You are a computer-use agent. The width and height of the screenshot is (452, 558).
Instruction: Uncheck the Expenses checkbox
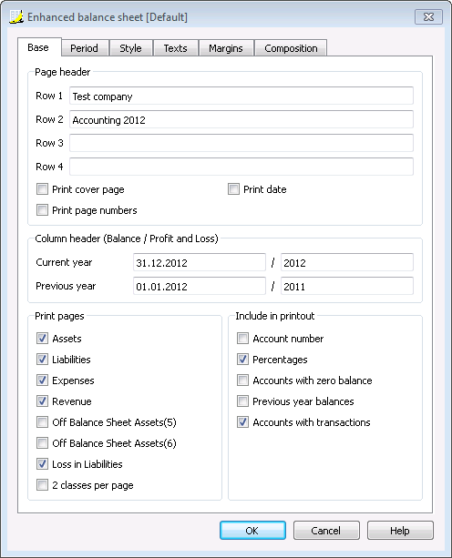pyautogui.click(x=42, y=380)
